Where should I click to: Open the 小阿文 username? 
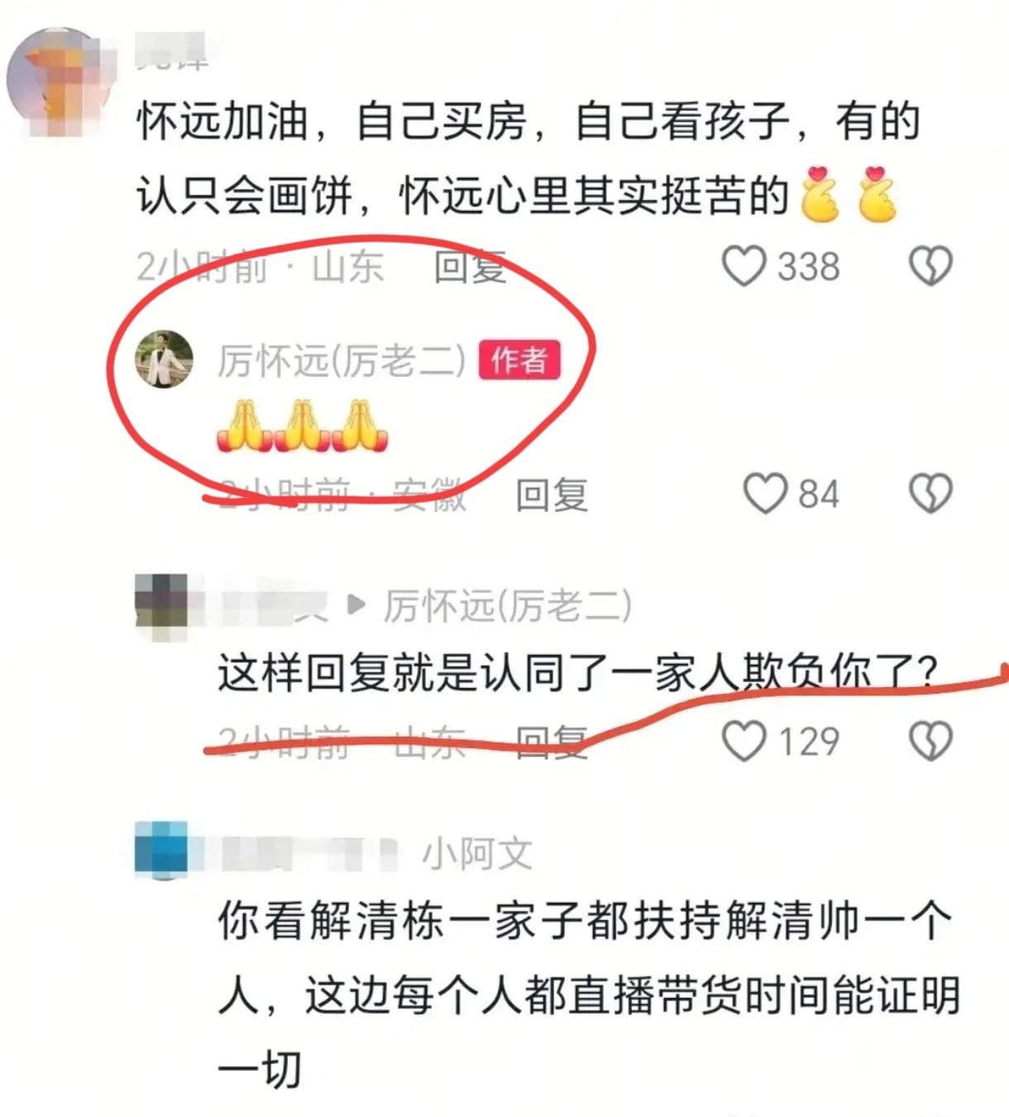pos(478,853)
